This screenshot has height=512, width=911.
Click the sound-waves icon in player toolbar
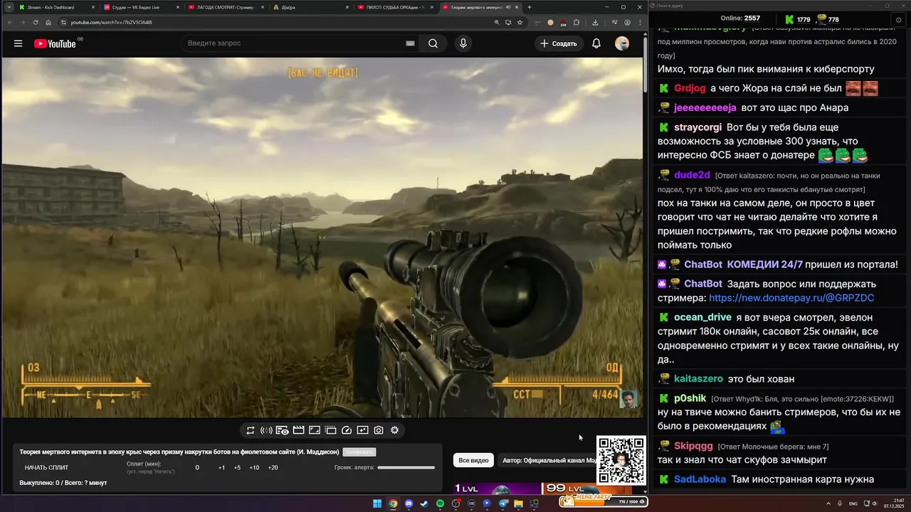pyautogui.click(x=266, y=430)
